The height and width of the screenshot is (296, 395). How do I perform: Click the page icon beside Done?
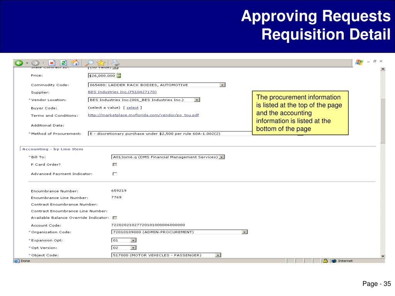pyautogui.click(x=17, y=261)
